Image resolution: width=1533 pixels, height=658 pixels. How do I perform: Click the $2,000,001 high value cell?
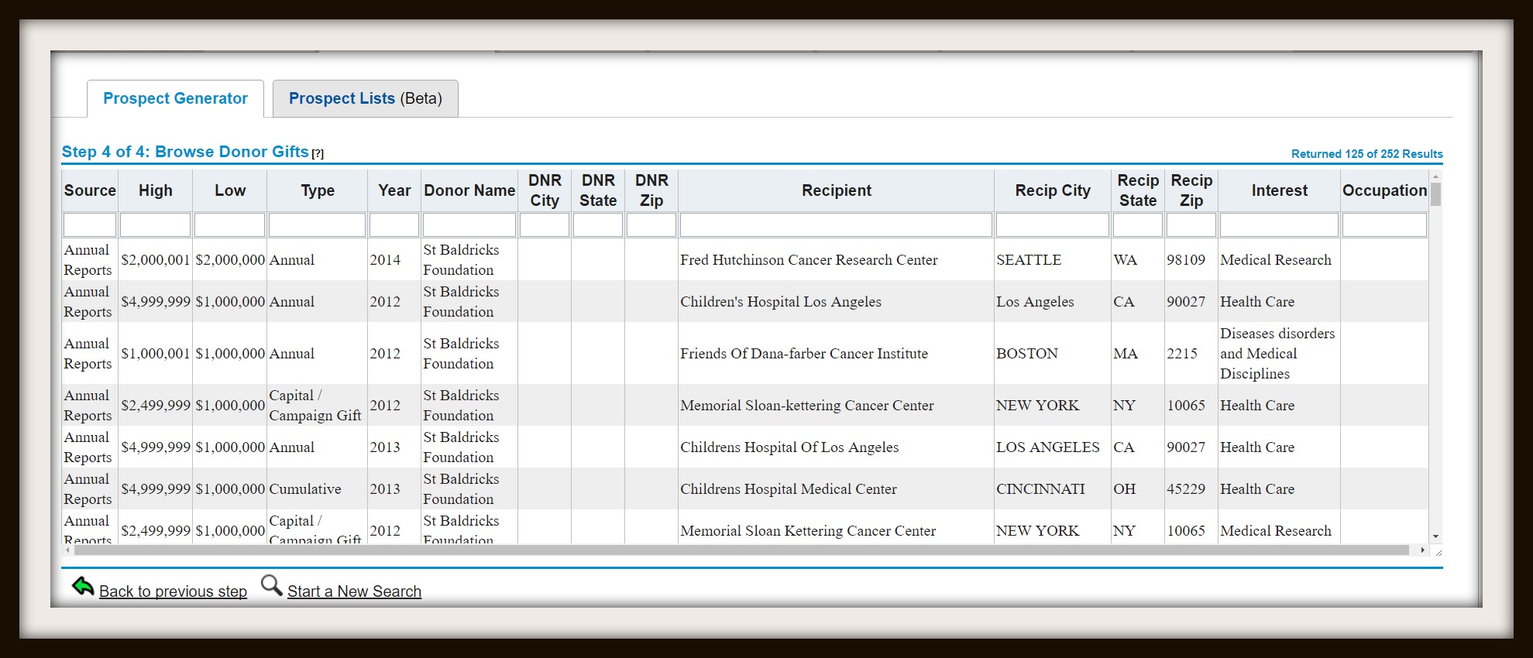(x=156, y=260)
